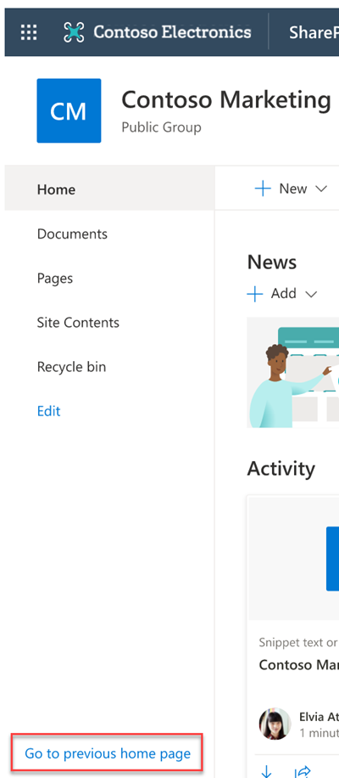This screenshot has width=339, height=778.
Task: Open the CM site logo tile
Action: pyautogui.click(x=69, y=110)
